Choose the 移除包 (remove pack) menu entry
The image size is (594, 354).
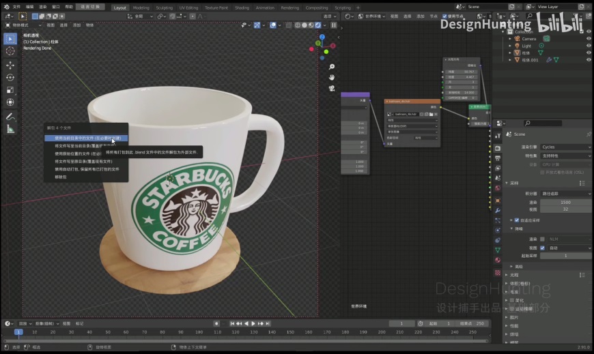(x=61, y=177)
